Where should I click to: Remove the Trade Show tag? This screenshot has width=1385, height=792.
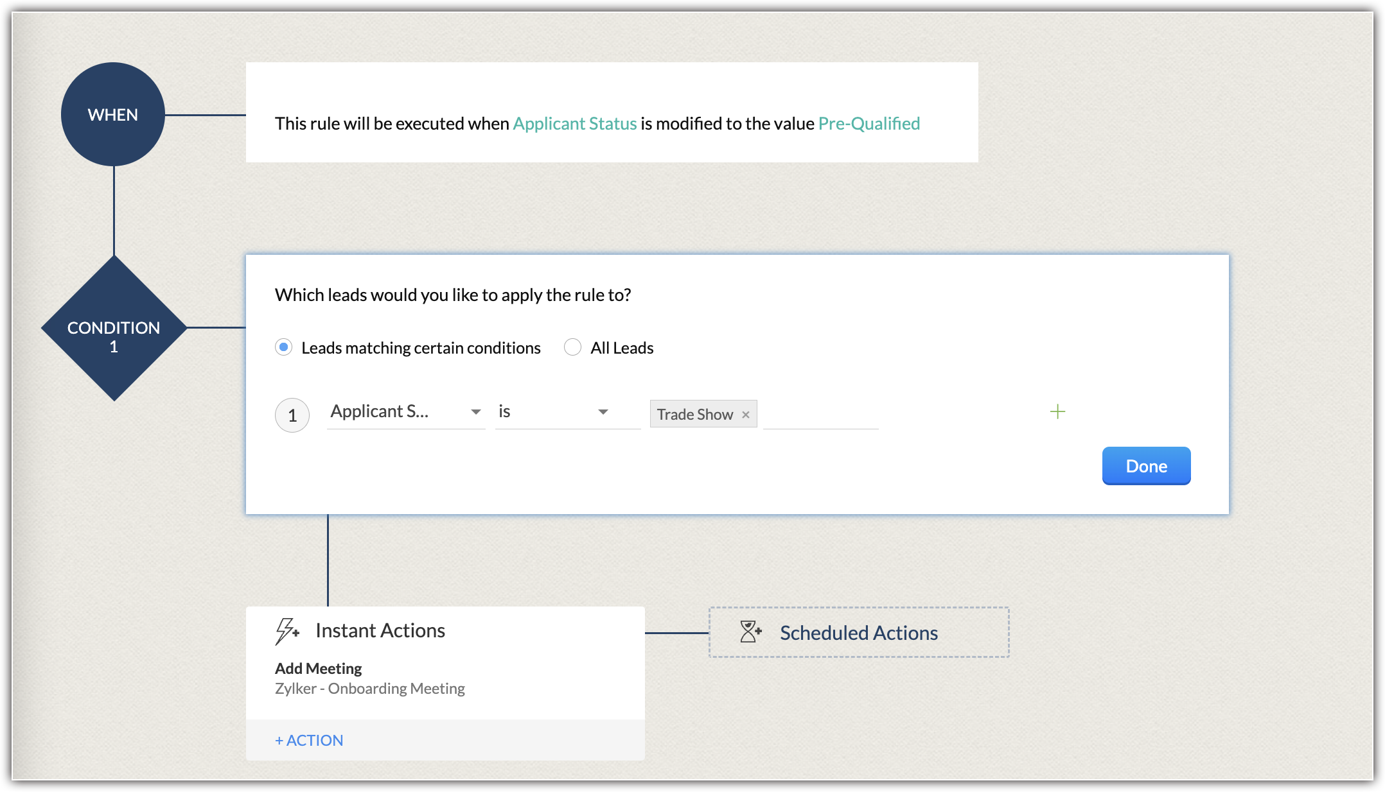(x=746, y=415)
